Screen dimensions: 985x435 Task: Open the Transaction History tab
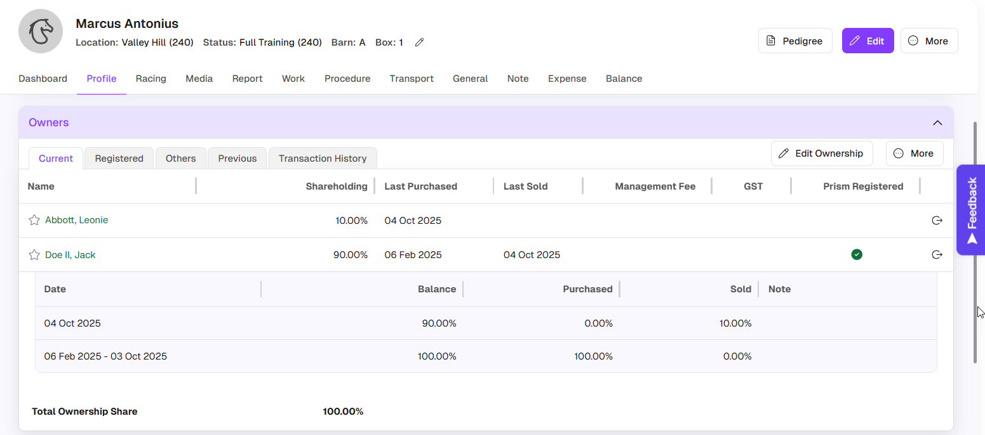(322, 159)
